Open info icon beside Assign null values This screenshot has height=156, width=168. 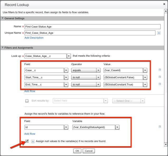33,141
